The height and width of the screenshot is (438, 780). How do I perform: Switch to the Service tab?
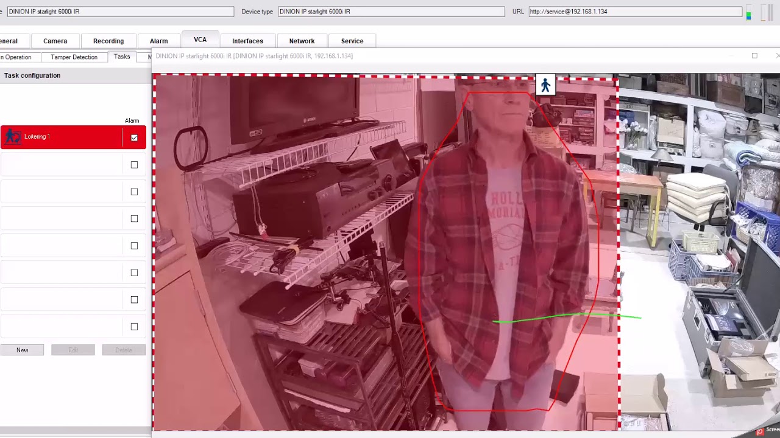352,41
